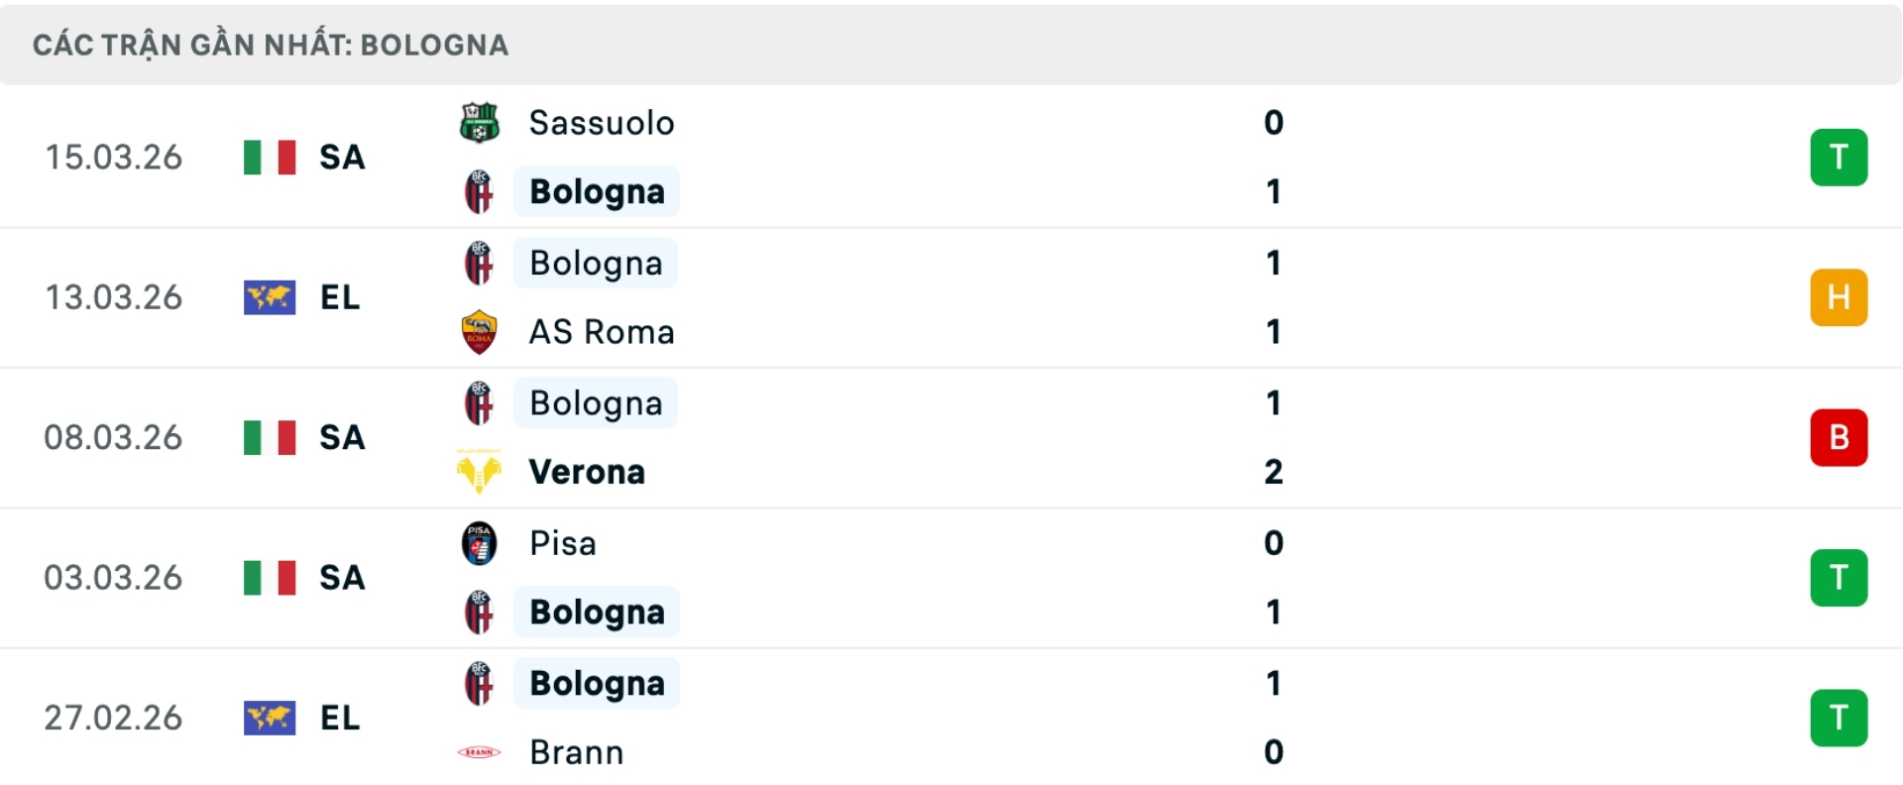Click the 'Các trận gần nhất: Bologna' header

271,45
